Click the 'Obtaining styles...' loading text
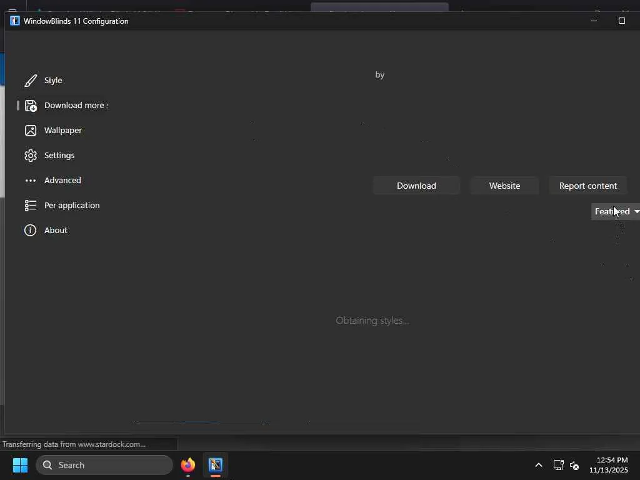This screenshot has width=640, height=480. (x=372, y=321)
